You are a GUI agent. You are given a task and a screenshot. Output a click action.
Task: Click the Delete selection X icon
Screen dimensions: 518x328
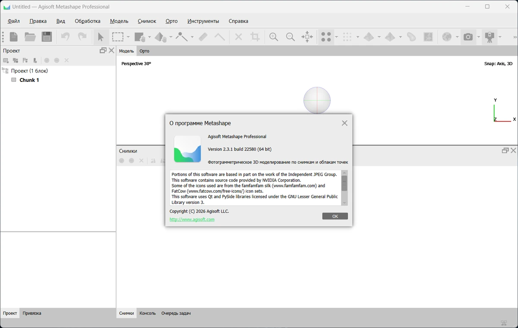(x=238, y=37)
